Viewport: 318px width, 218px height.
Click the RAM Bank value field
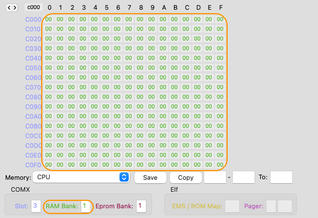86,206
